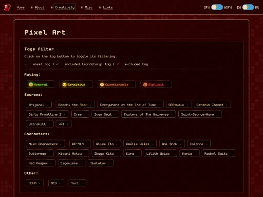Toggle the Questionable rating tag

pos(116,85)
